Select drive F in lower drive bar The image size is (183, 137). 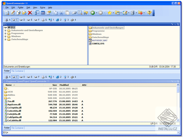click(x=37, y=77)
